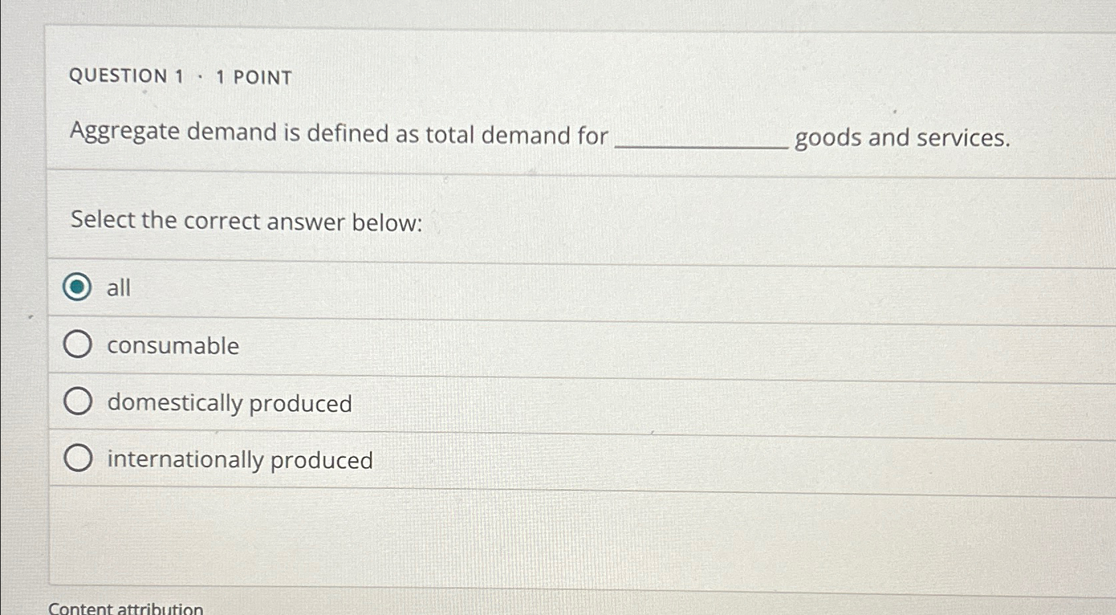
Task: Click the question sentence about aggregate demand
Action: click(338, 135)
